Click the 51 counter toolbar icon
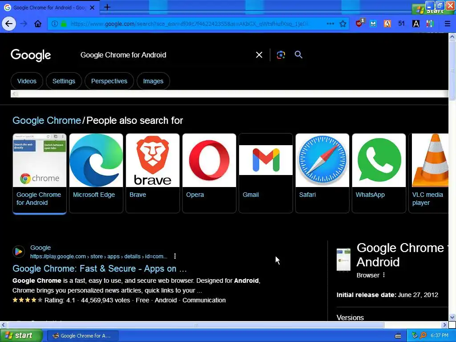 [401, 23]
